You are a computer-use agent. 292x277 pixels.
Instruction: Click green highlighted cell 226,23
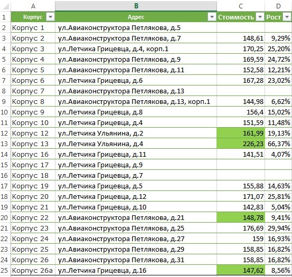pyautogui.click(x=241, y=144)
